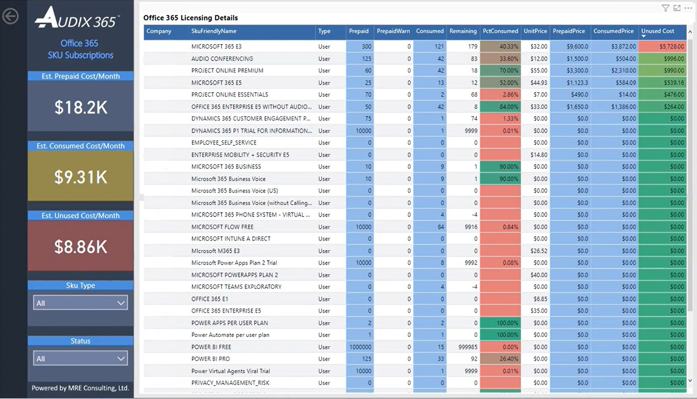Viewport: 697px width, 399px height.
Task: Sort by the PctConsumed column header
Action: [x=500, y=31]
